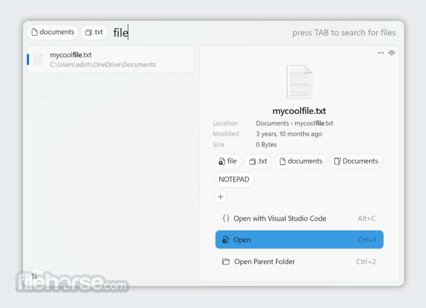Click the lowercase 'documents' tag in preview
The image size is (426, 308).
(301, 161)
